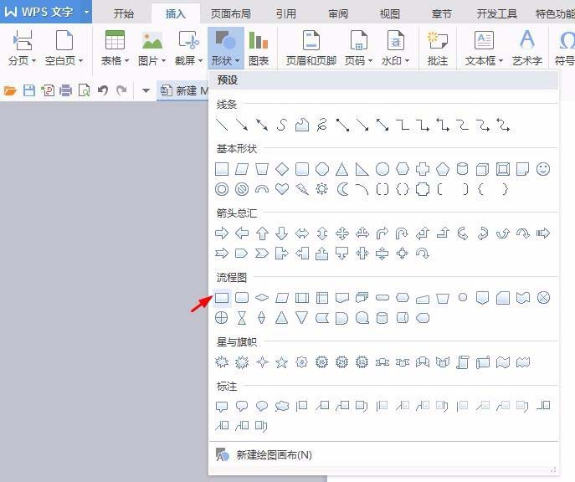The width and height of the screenshot is (575, 482).
Task: Choose the crescent moon shape
Action: point(342,189)
